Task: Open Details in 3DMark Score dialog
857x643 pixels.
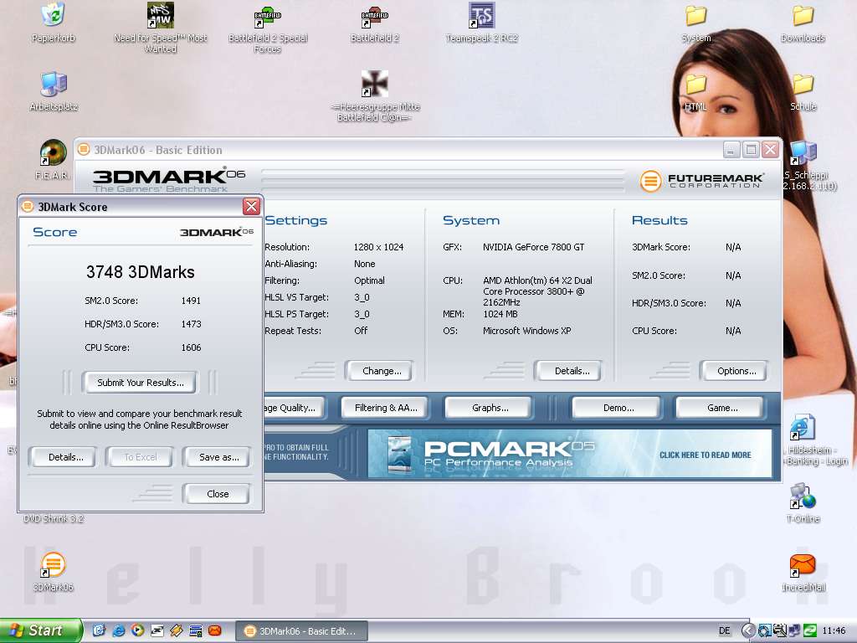Action: coord(65,456)
